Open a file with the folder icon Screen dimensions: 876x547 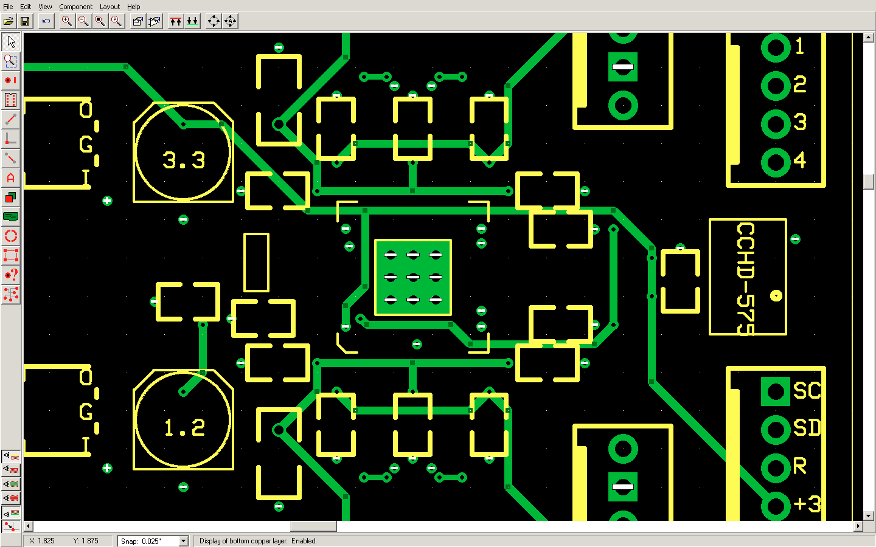pos(9,21)
